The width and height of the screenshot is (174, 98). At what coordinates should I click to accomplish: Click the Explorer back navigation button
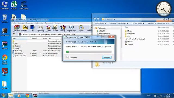pos(95,19)
